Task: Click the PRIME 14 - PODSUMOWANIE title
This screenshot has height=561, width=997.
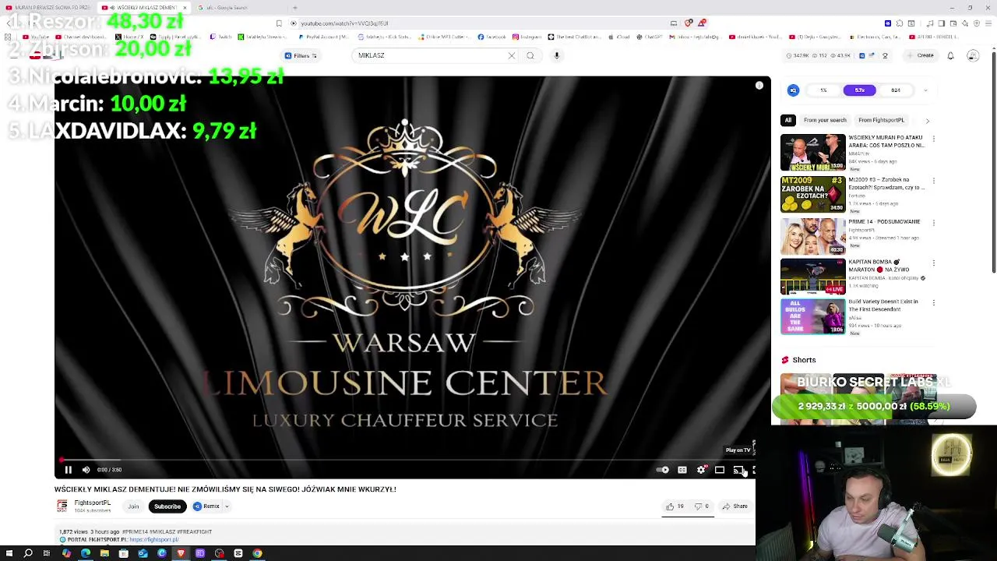Action: tap(884, 221)
